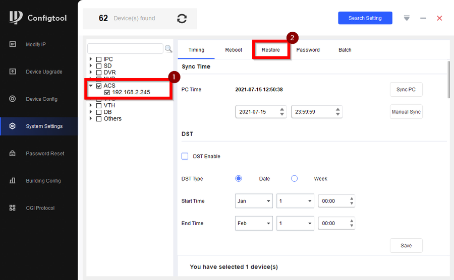Switch to the Password tab
This screenshot has height=280, width=454.
pyautogui.click(x=308, y=50)
